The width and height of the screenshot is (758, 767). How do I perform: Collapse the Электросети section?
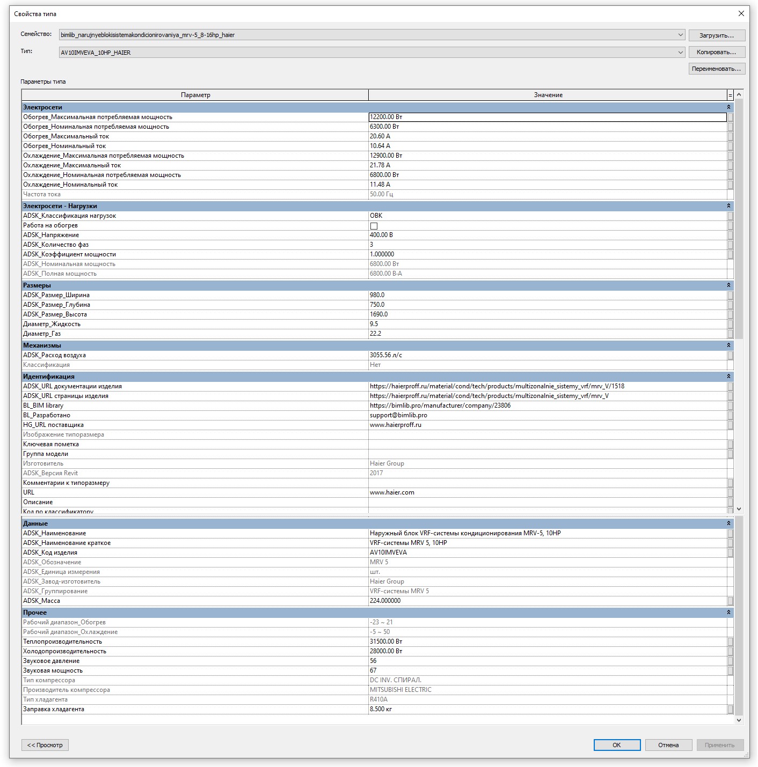click(x=728, y=107)
